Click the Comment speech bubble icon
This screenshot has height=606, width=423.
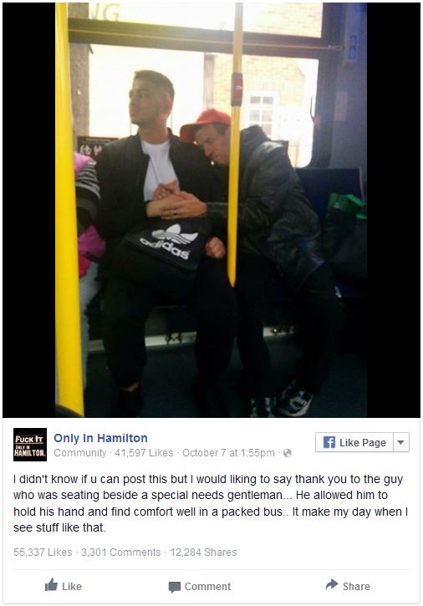pos(175,587)
